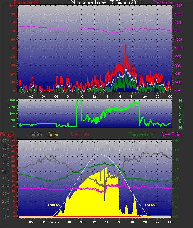
Task: Click the 100 tick on wind force axis
Action: coord(12,5)
